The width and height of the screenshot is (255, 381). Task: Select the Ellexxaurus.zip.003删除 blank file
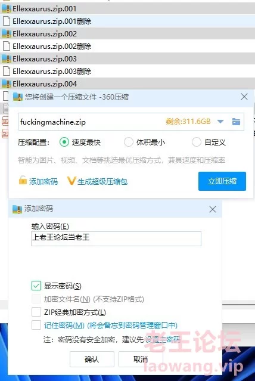128,71
